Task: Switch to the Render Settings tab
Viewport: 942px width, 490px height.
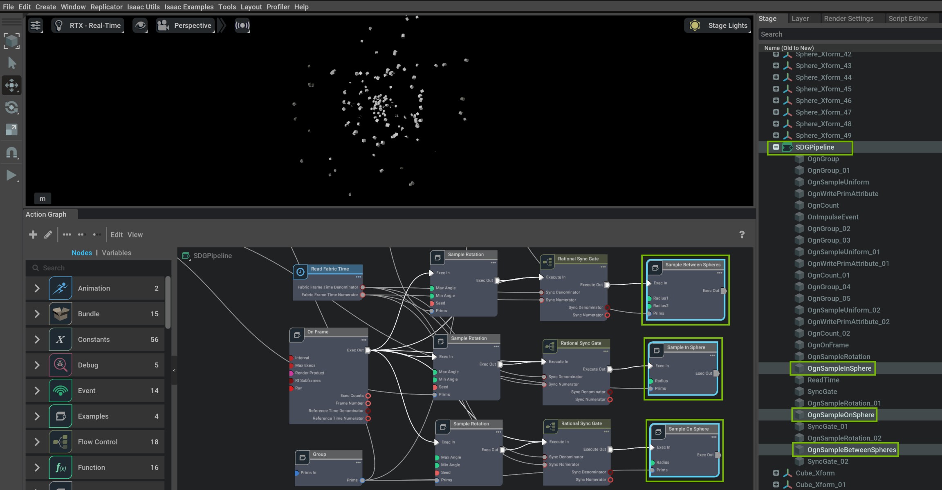Action: pyautogui.click(x=848, y=18)
